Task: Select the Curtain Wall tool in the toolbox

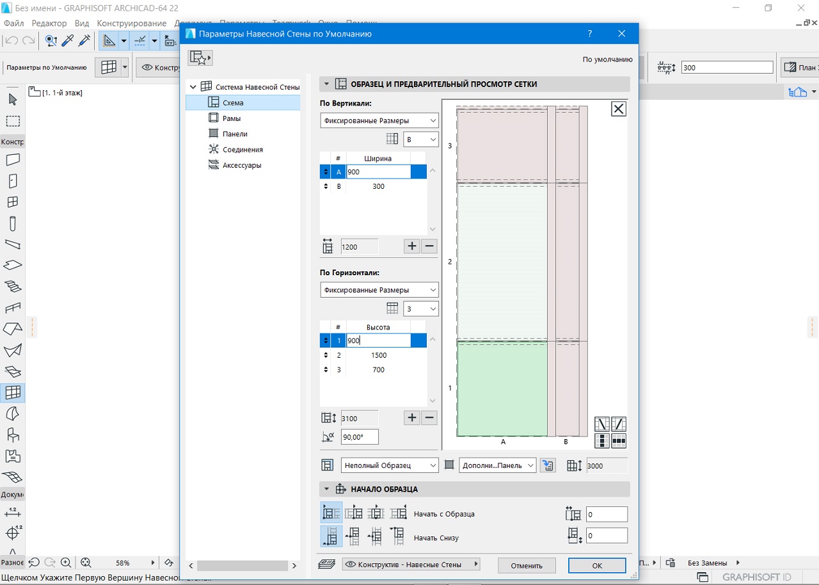Action: (x=13, y=392)
